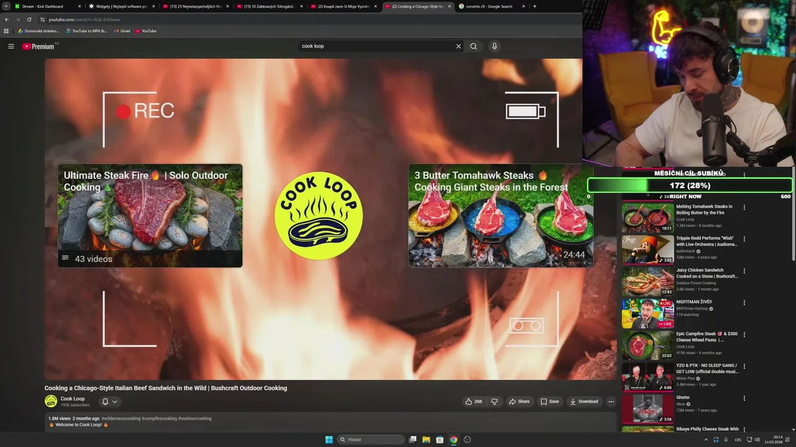Open Epic Campfire Steak video thumbnail
796x447 pixels.
tap(647, 345)
